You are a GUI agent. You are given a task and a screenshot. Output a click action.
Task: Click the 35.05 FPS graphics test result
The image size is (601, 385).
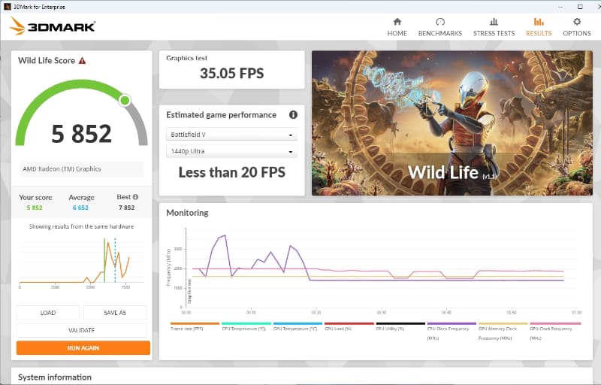coord(232,73)
